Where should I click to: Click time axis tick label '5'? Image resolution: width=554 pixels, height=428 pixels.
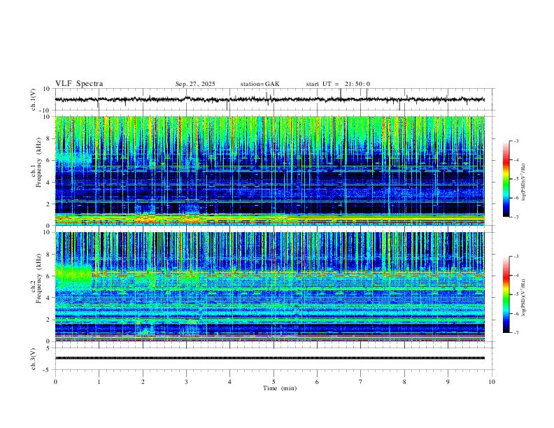pyautogui.click(x=274, y=382)
